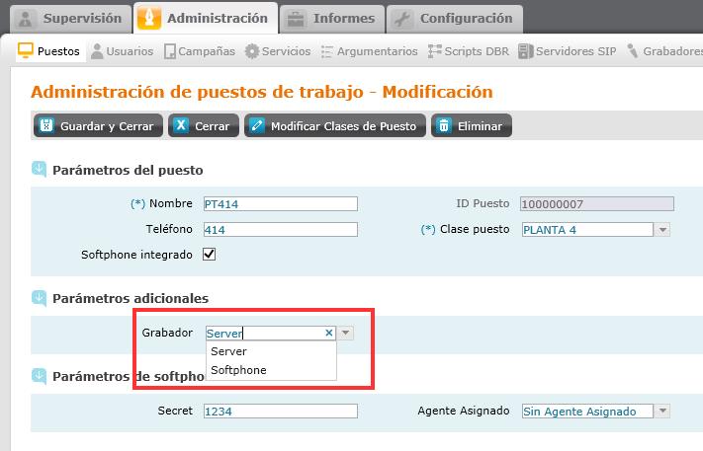Click the trash icon on Eliminar
Viewport: 703px width, 451px height.
click(444, 125)
